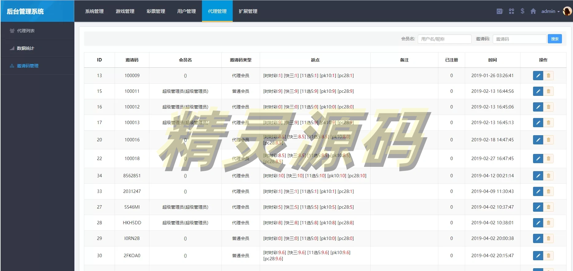The width and height of the screenshot is (573, 271).
Task: Delete the invite code 100016 row
Action: 548,140
